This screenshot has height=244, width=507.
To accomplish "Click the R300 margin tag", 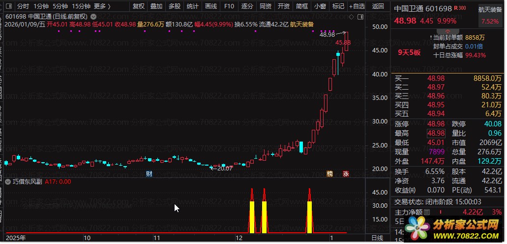I will pyautogui.click(x=460, y=8).
